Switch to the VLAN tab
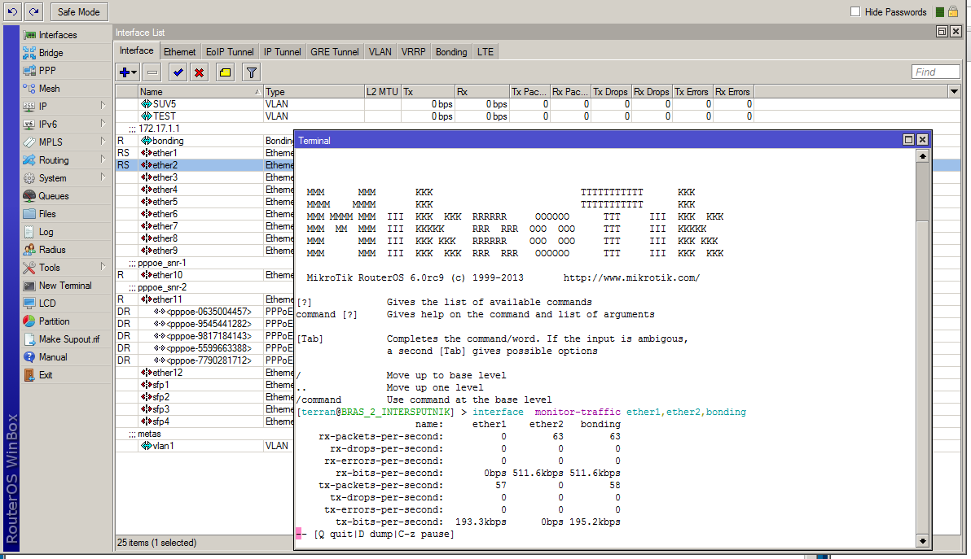 coord(380,52)
